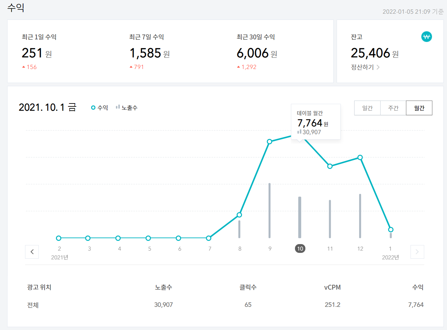
Task: Switch to 일간 daily view
Action: coord(367,108)
